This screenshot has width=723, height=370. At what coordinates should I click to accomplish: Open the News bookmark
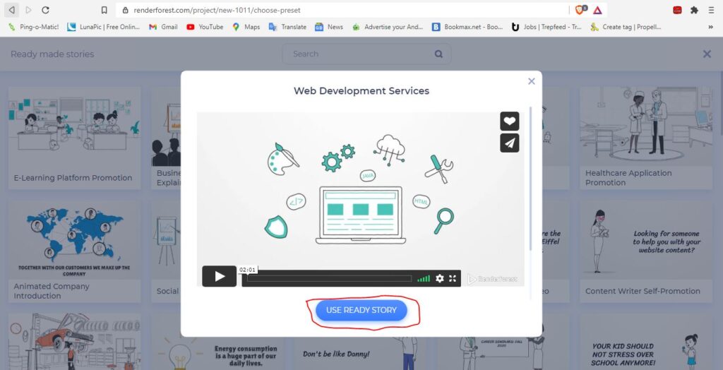[x=329, y=27]
